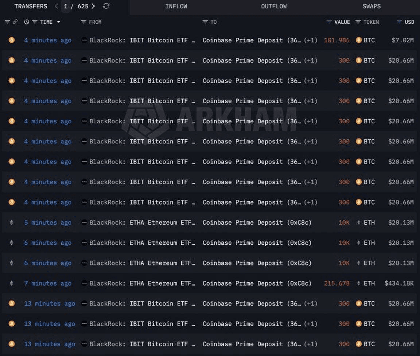Viewport: 420px width, 356px height.
Task: Open the USD column filter
Action: [x=399, y=22]
